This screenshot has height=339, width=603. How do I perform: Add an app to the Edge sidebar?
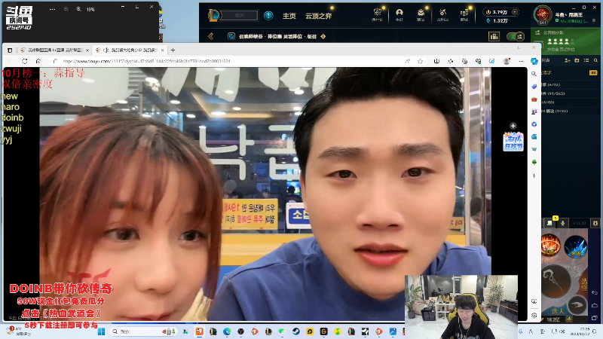[x=534, y=176]
